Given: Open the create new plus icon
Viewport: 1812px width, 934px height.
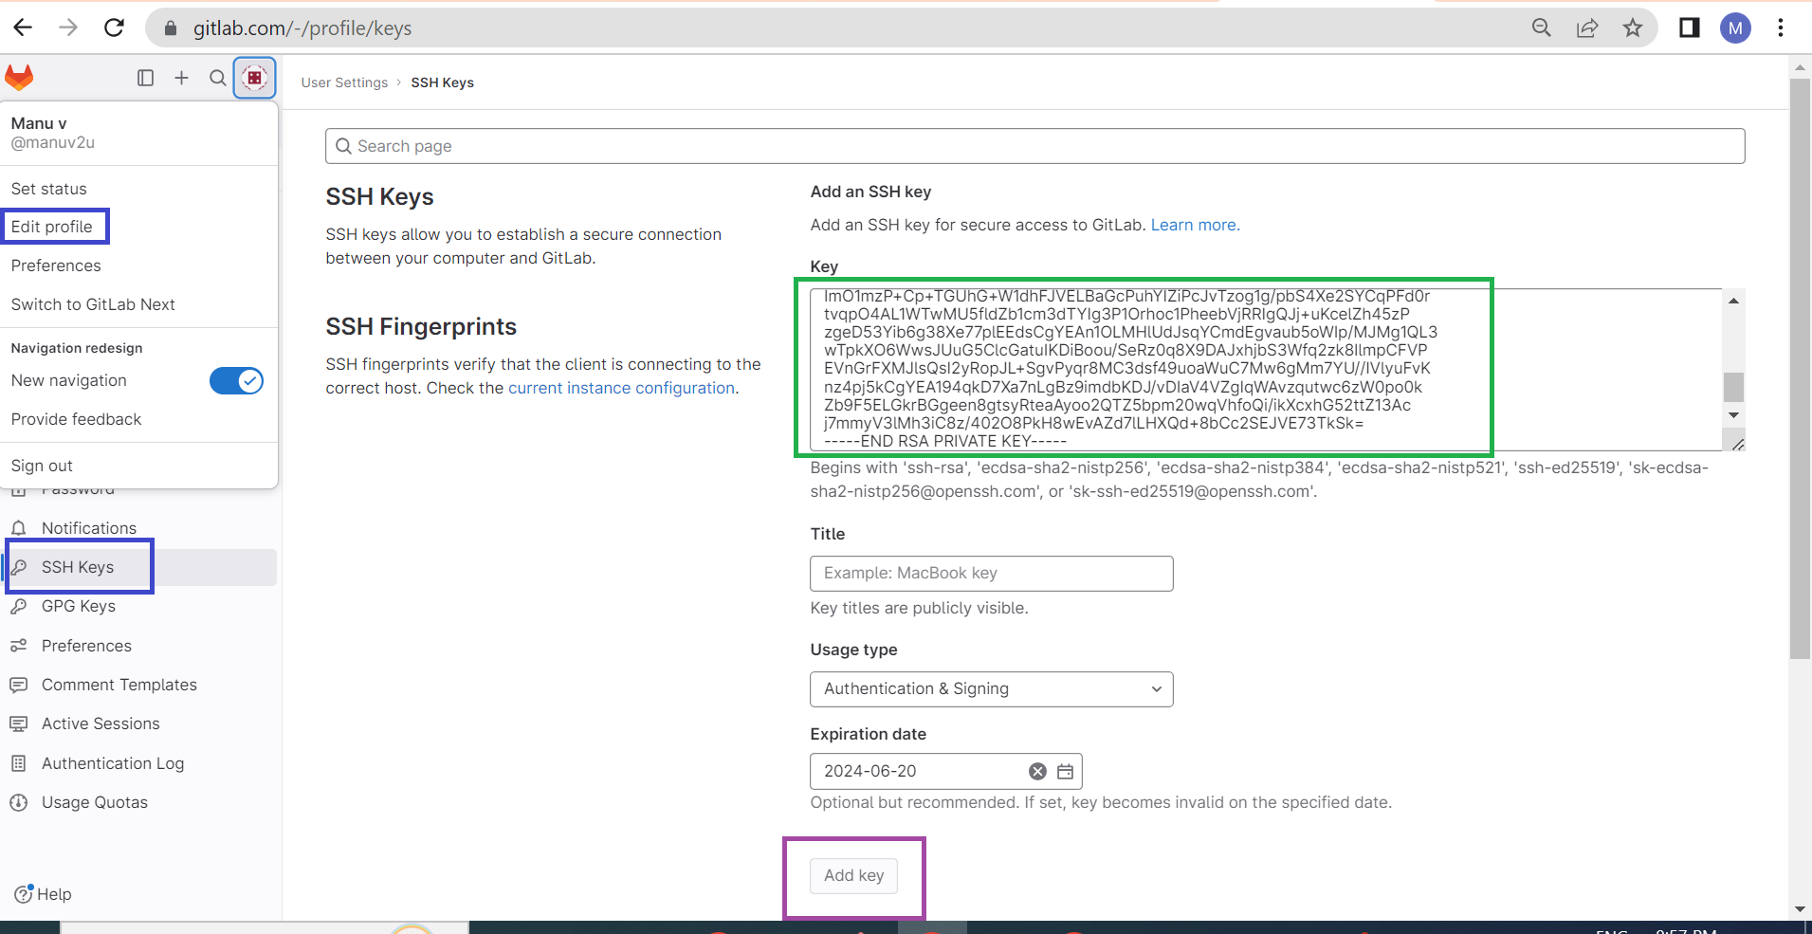Looking at the screenshot, I should (x=182, y=78).
